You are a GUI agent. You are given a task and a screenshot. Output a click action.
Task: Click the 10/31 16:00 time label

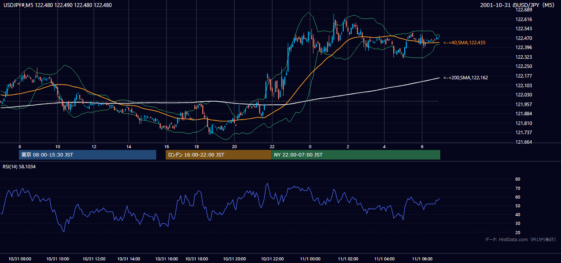[x=166, y=259]
